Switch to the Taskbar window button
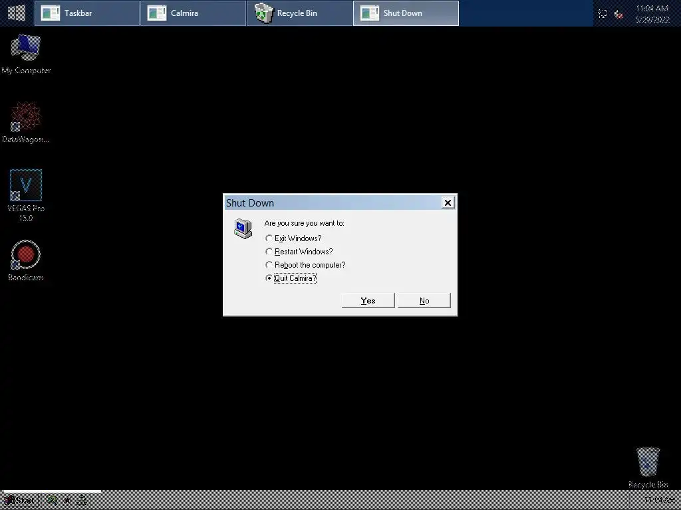 tap(87, 13)
